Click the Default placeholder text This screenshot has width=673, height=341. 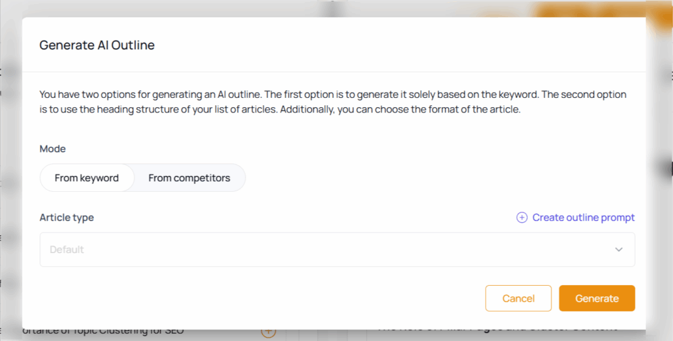(66, 249)
